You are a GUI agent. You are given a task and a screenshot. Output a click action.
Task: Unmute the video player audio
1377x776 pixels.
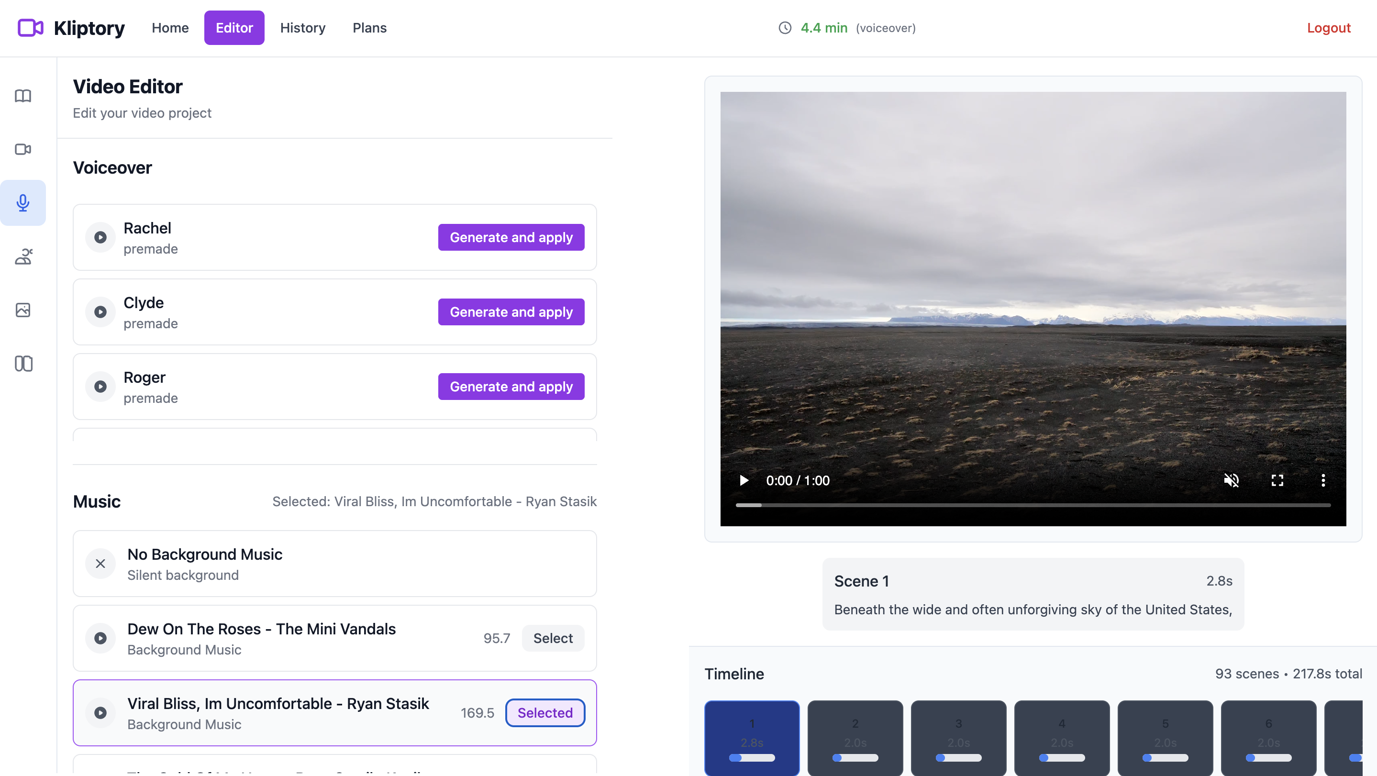pyautogui.click(x=1231, y=480)
